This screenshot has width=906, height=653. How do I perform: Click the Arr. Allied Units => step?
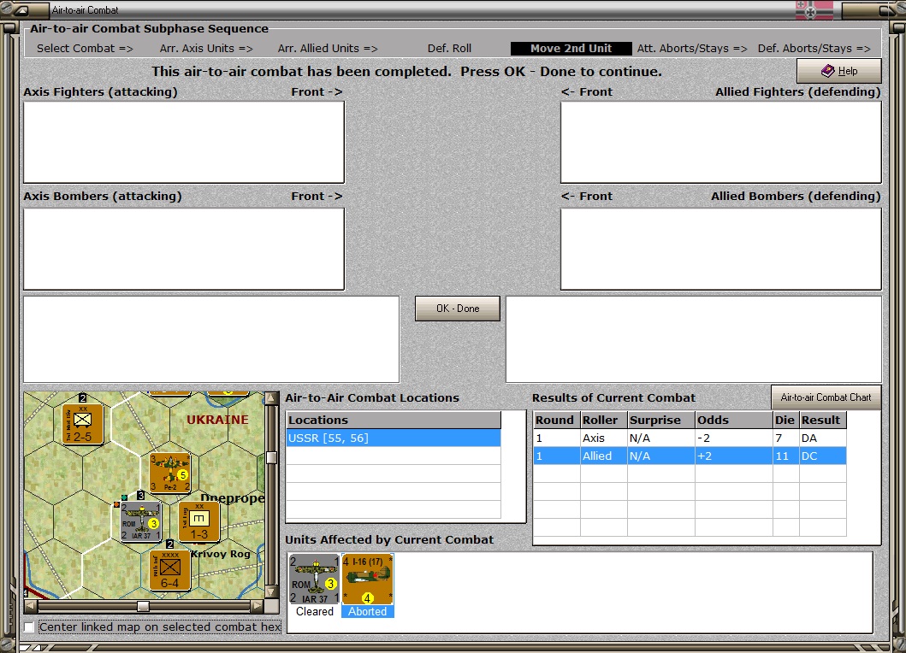click(328, 49)
